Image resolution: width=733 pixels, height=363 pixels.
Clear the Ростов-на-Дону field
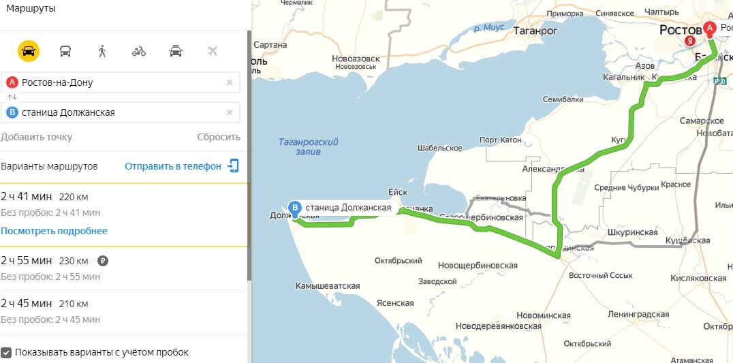(230, 82)
